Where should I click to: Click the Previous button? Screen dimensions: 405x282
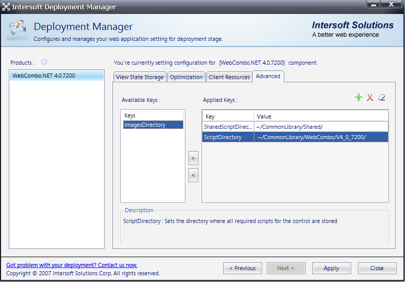click(242, 268)
